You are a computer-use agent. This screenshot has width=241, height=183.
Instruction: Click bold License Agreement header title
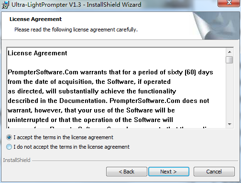[35, 19]
